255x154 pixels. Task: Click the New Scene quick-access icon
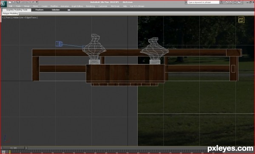point(10,2)
